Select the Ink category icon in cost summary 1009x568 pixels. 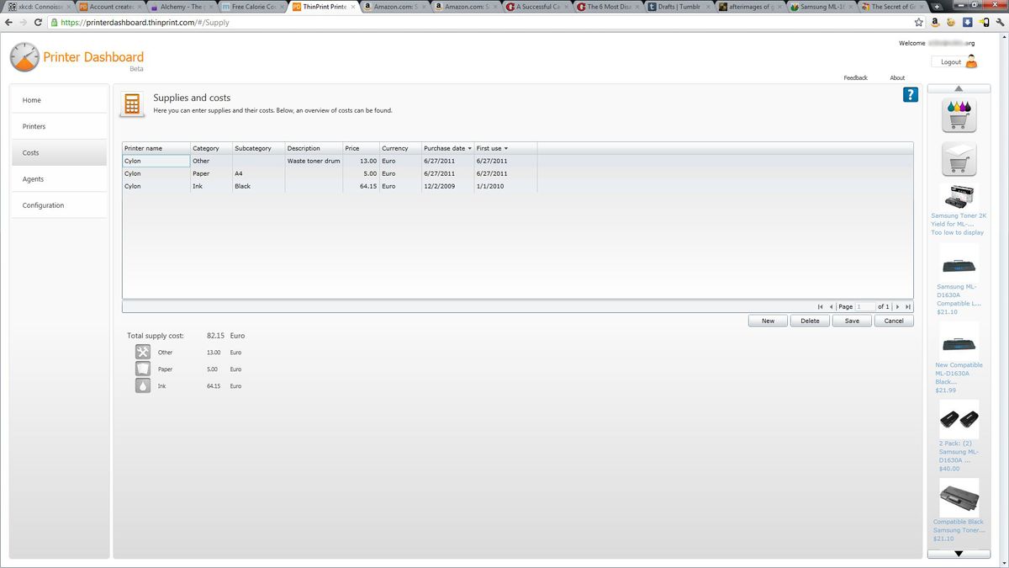pyautogui.click(x=142, y=385)
